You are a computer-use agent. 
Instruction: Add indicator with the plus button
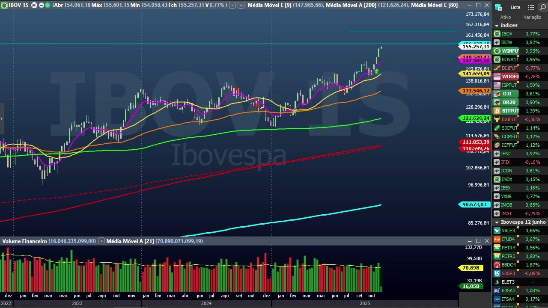241,5
